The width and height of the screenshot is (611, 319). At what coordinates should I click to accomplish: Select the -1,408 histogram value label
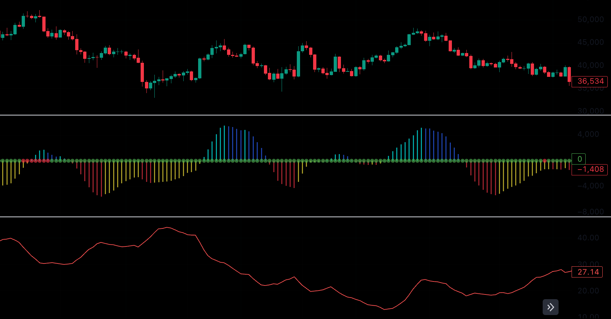590,170
